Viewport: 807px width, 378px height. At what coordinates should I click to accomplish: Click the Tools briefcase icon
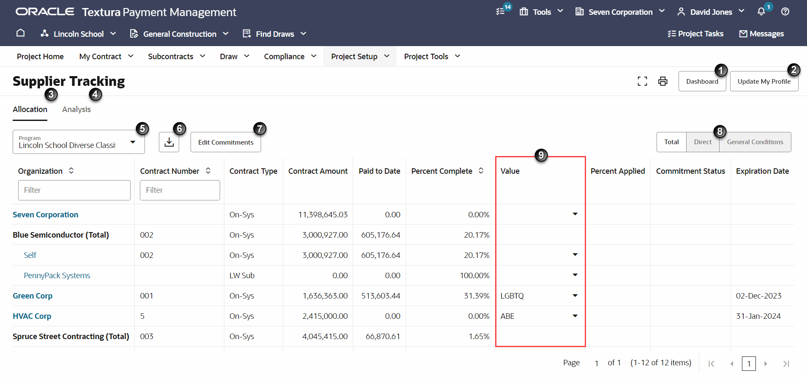pos(524,12)
